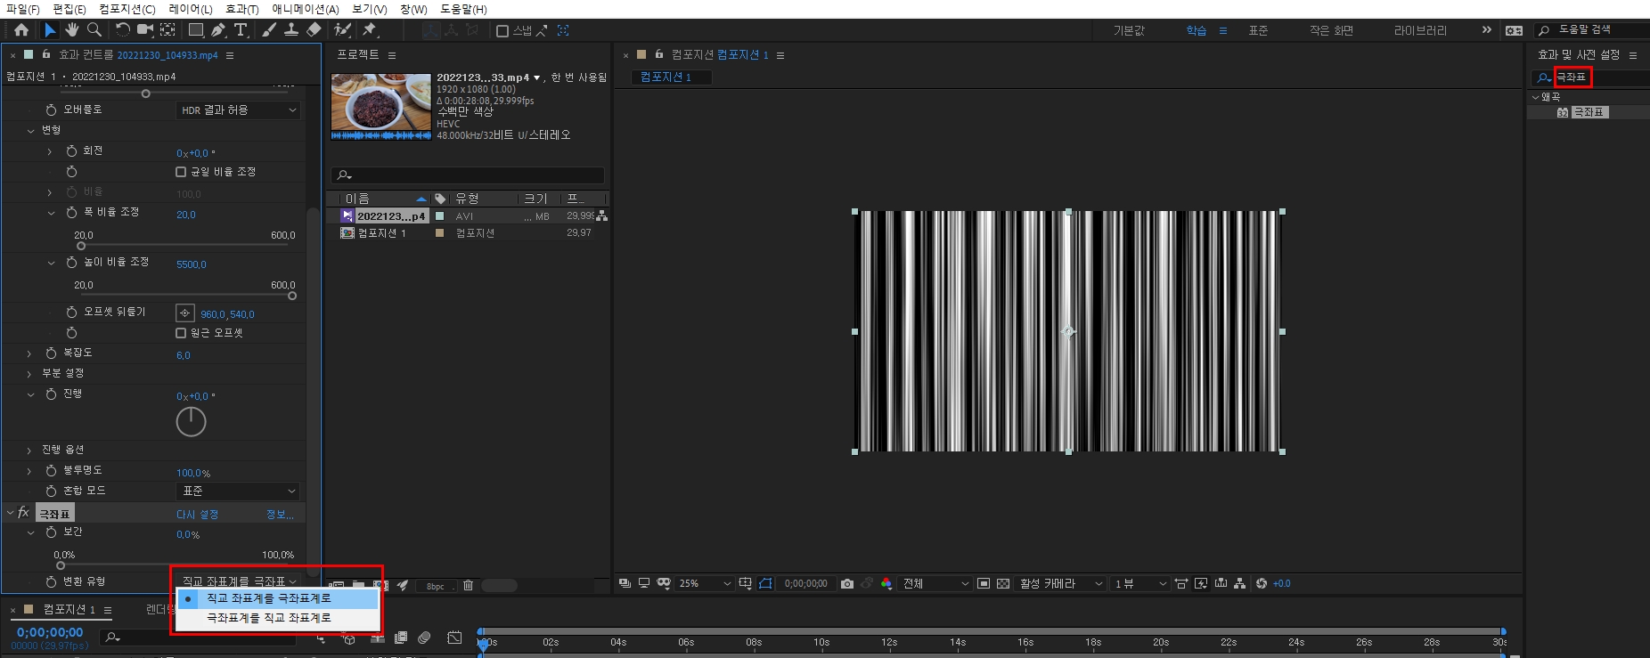This screenshot has width=1650, height=658.
Task: Enable motion blur icon in timeline
Action: 425,638
